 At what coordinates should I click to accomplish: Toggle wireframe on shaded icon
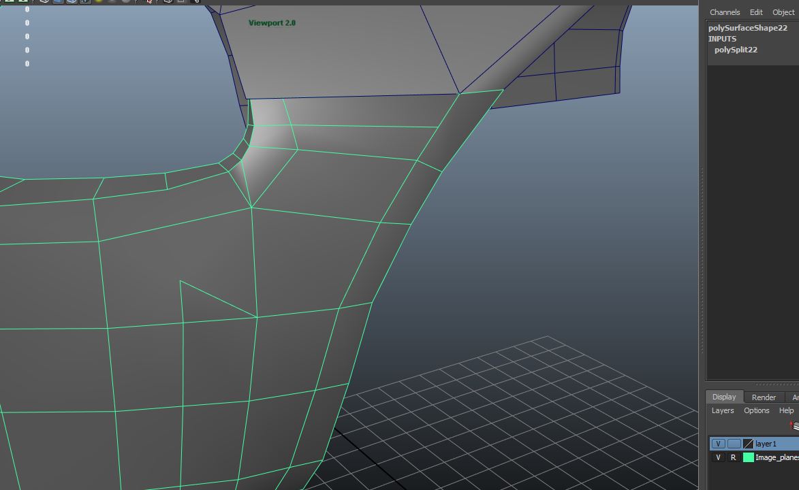72,1
